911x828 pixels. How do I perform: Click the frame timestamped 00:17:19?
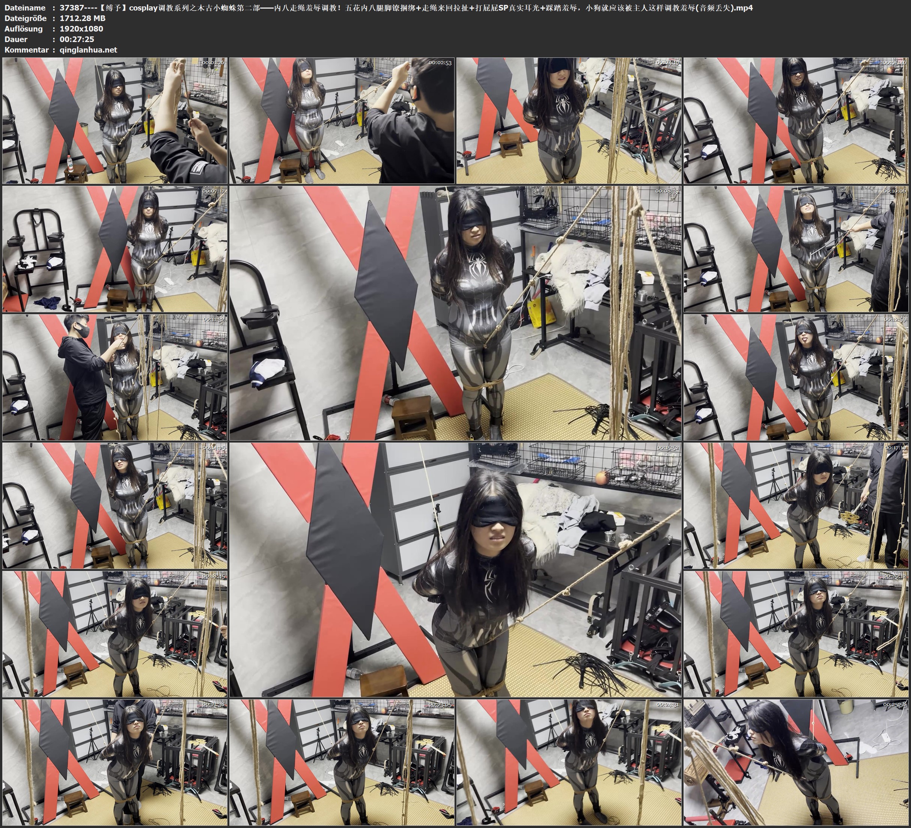pyautogui.click(x=796, y=506)
